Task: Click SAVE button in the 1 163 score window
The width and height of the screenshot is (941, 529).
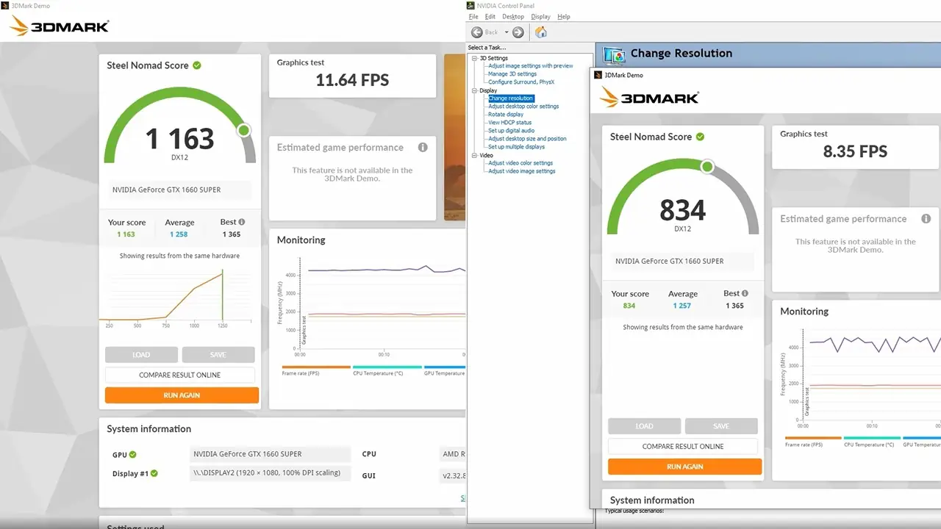Action: (x=218, y=355)
